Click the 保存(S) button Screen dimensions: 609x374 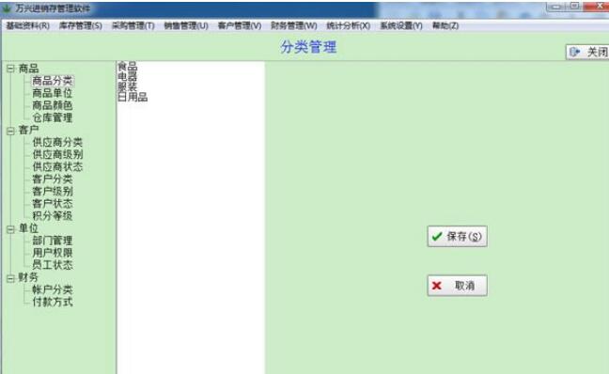[x=457, y=236]
